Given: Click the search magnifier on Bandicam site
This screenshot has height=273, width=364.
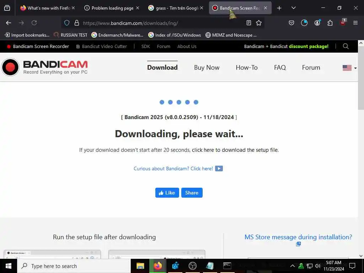Looking at the screenshot, I should (x=346, y=46).
